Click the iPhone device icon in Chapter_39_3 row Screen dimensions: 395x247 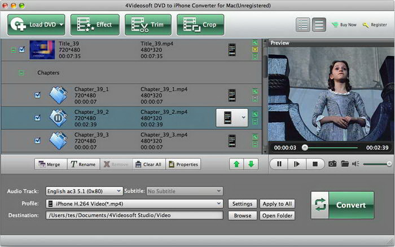click(x=232, y=141)
